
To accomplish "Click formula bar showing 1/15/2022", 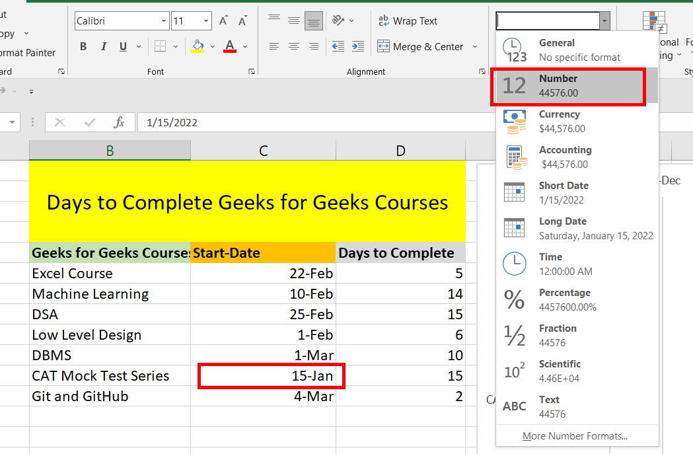I will (316, 122).
